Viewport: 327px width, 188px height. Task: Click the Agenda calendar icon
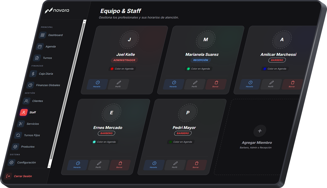pyautogui.click(x=40, y=47)
